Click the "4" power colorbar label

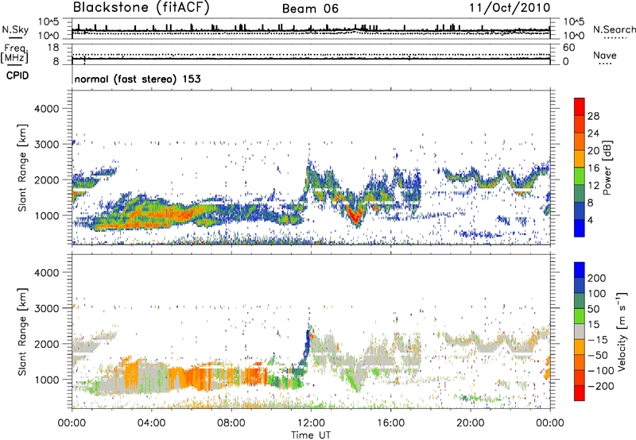590,221
